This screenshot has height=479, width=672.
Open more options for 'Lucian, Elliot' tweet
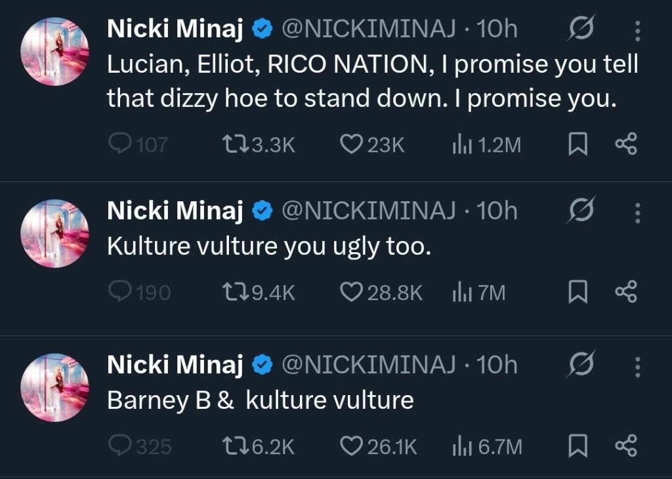coord(637,29)
